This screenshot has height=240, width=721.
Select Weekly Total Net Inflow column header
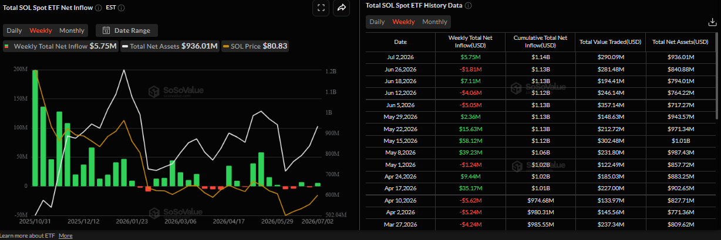(470, 42)
